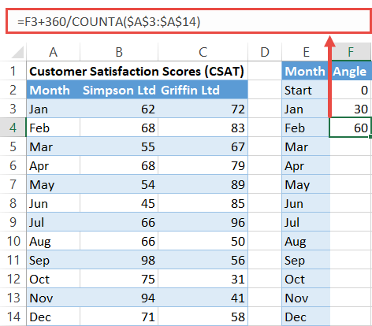Click the Griffin Ltd header cell

203,90
